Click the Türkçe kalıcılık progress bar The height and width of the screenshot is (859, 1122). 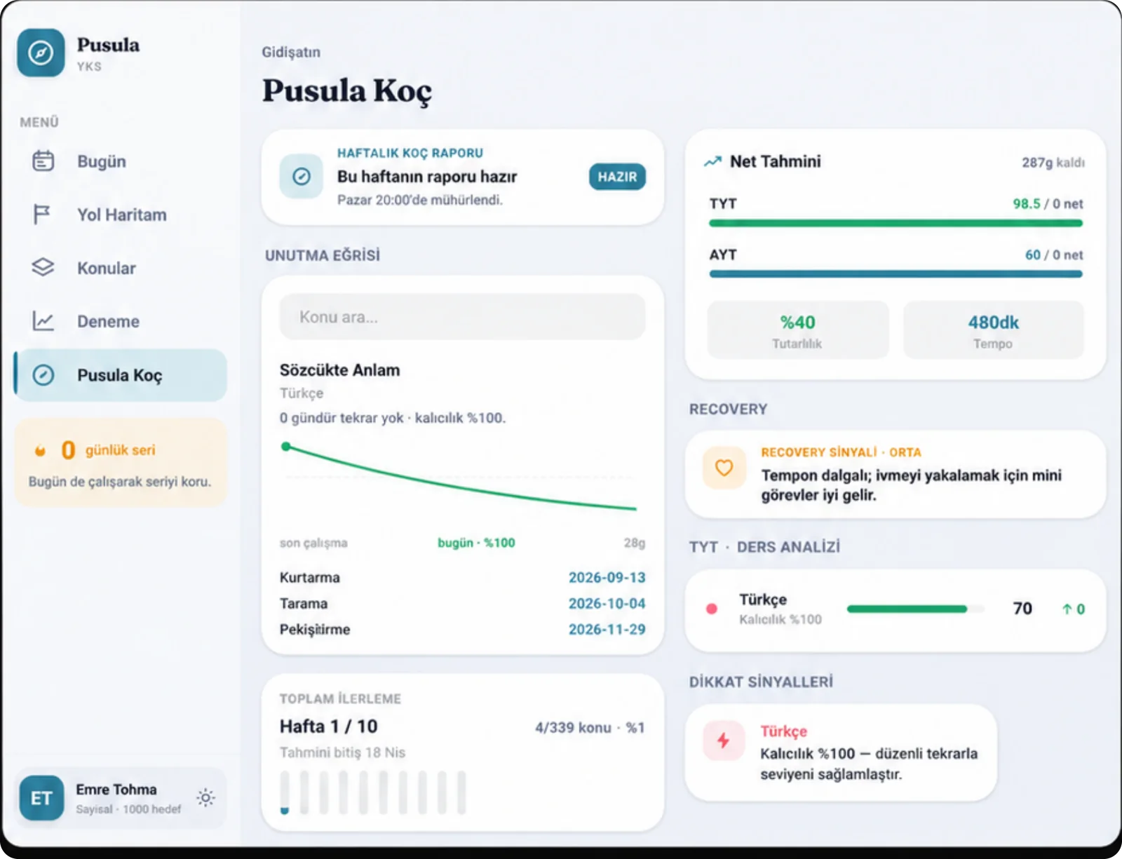915,609
